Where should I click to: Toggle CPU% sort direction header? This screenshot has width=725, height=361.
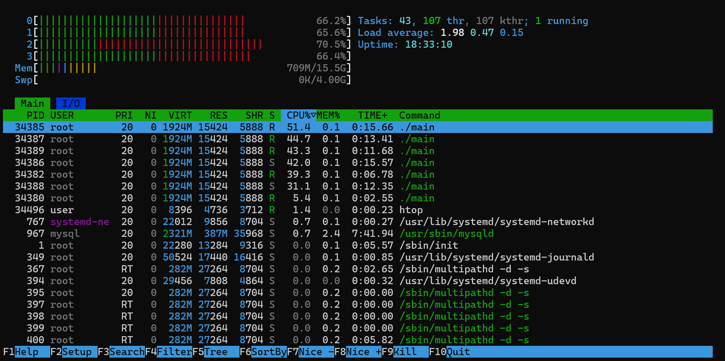(299, 115)
